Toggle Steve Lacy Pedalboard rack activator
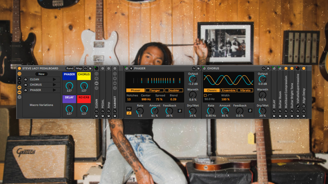The width and height of the screenshot is (328, 184). (x=20, y=68)
